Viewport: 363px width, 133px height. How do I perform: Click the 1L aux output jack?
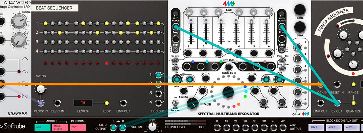217,128
